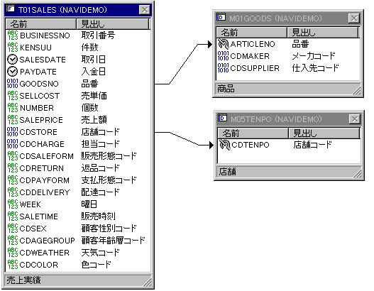
Task: Select the CDTENPO field name
Action: pyautogui.click(x=251, y=145)
